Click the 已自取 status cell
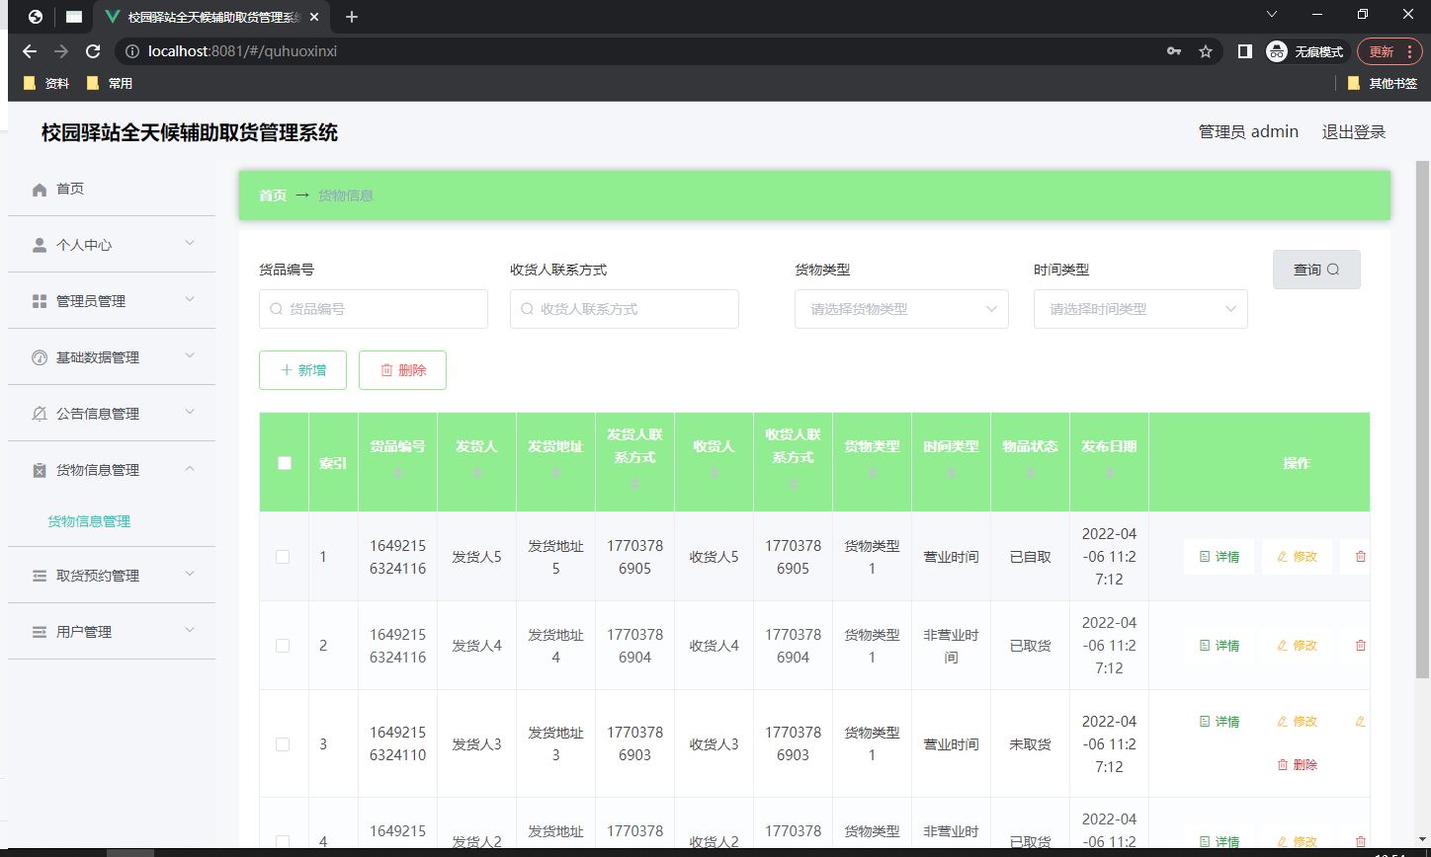This screenshot has width=1431, height=857. click(1030, 557)
